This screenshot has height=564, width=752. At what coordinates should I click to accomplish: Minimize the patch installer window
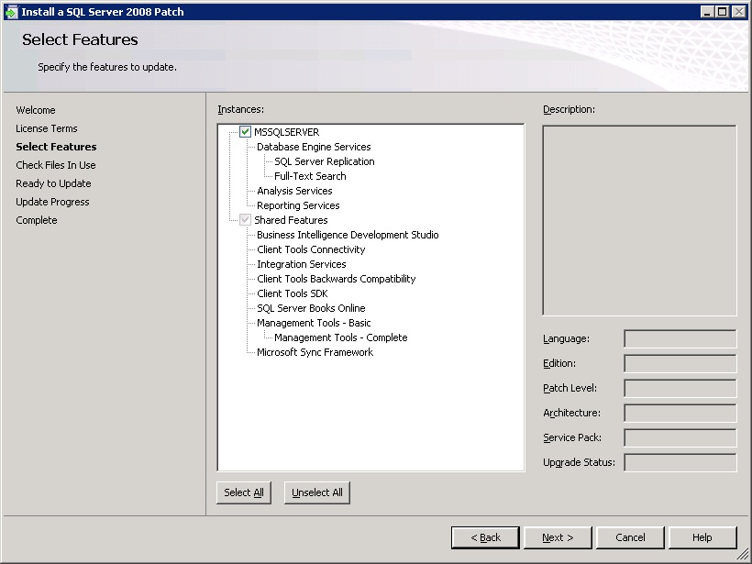pyautogui.click(x=707, y=12)
